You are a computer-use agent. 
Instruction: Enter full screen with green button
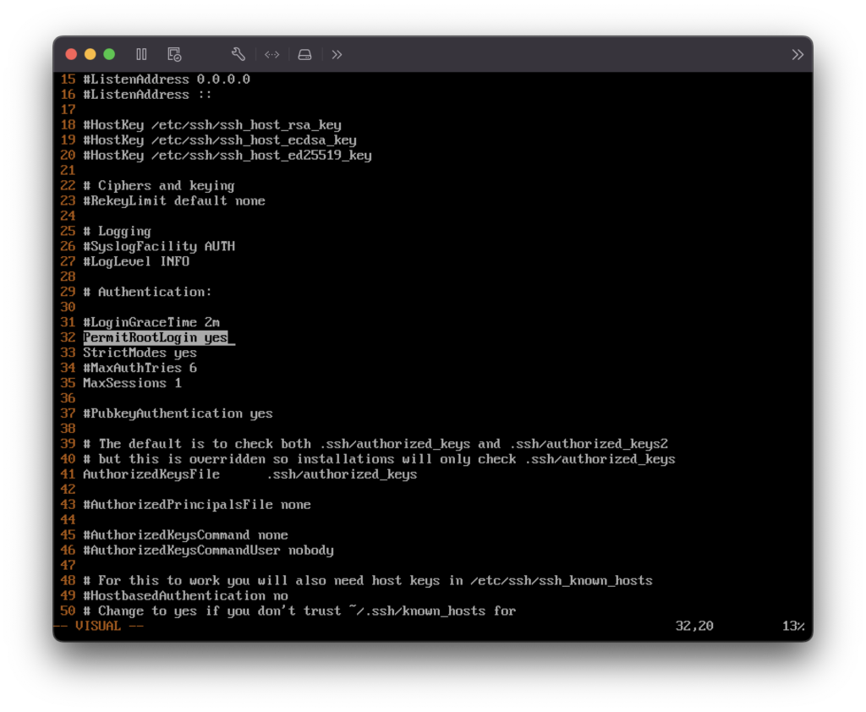click(109, 54)
